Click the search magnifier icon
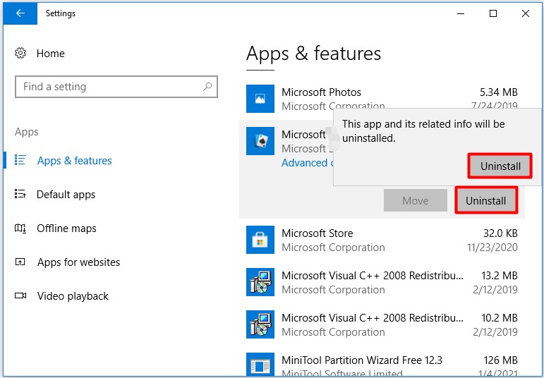The height and width of the screenshot is (378, 544). point(207,87)
